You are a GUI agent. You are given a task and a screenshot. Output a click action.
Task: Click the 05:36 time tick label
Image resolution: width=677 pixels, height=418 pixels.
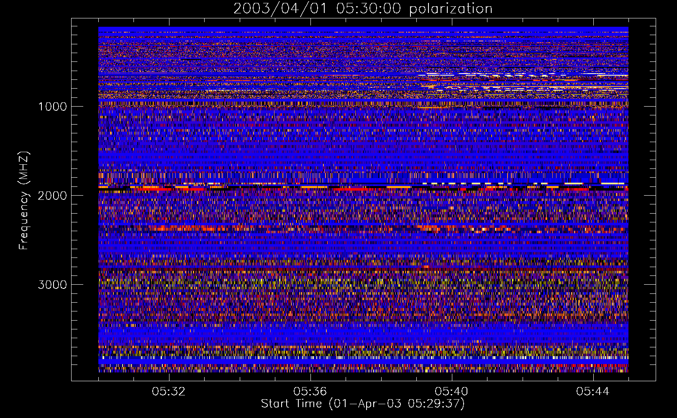coord(310,392)
